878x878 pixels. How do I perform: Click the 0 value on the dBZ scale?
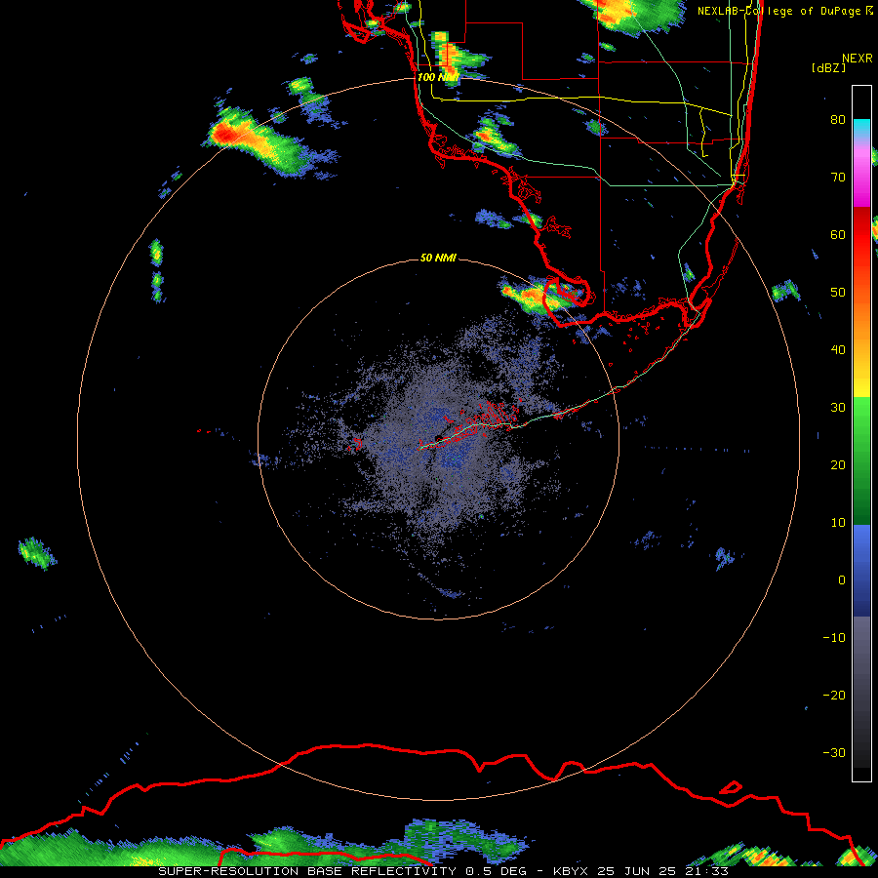[x=842, y=580]
